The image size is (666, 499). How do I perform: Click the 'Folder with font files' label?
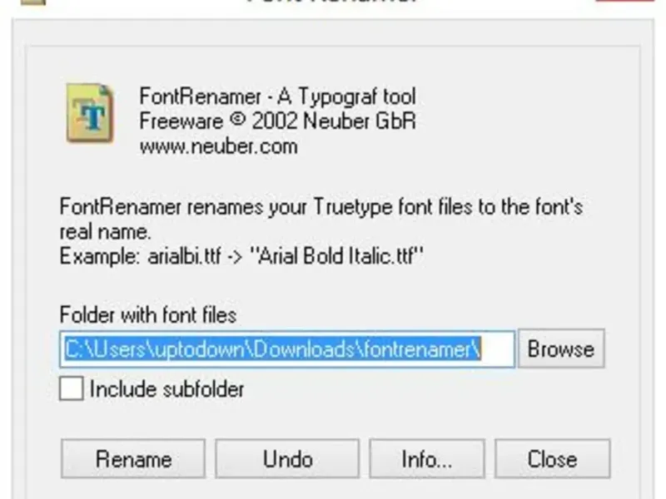148,315
